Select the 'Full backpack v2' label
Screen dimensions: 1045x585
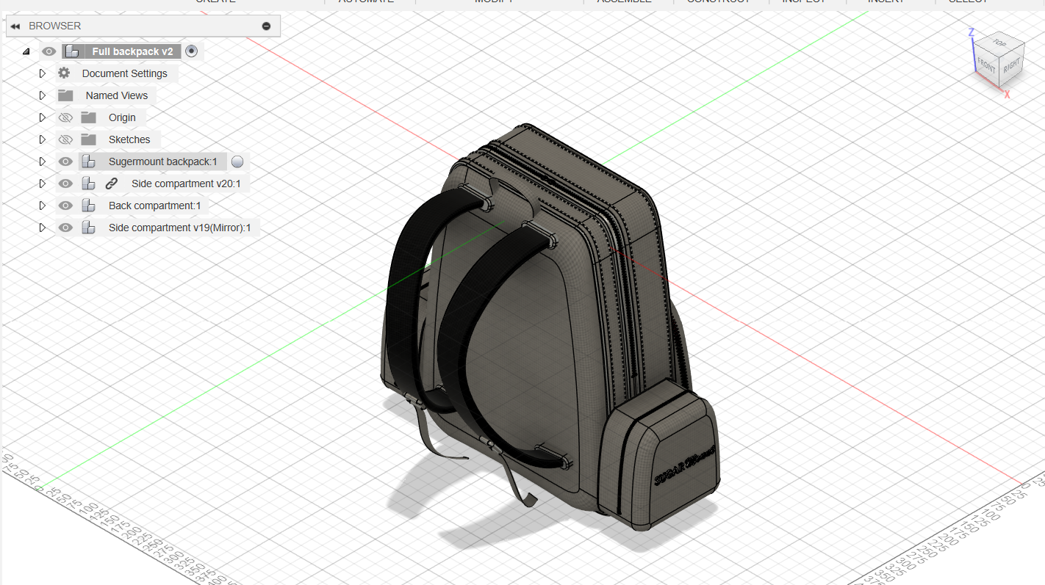click(132, 51)
